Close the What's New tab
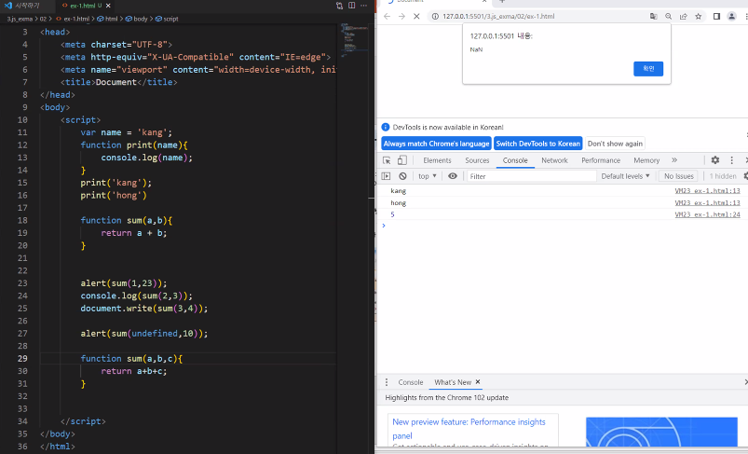 pyautogui.click(x=478, y=382)
